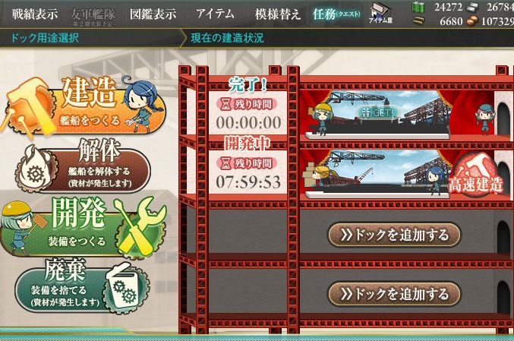Viewport: 514px width, 341px height.
Task: Select 廃棄 装備を捨てる option
Action: pos(82,286)
